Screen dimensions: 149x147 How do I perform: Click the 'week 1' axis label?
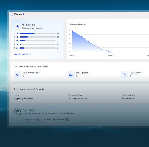pos(72,55)
